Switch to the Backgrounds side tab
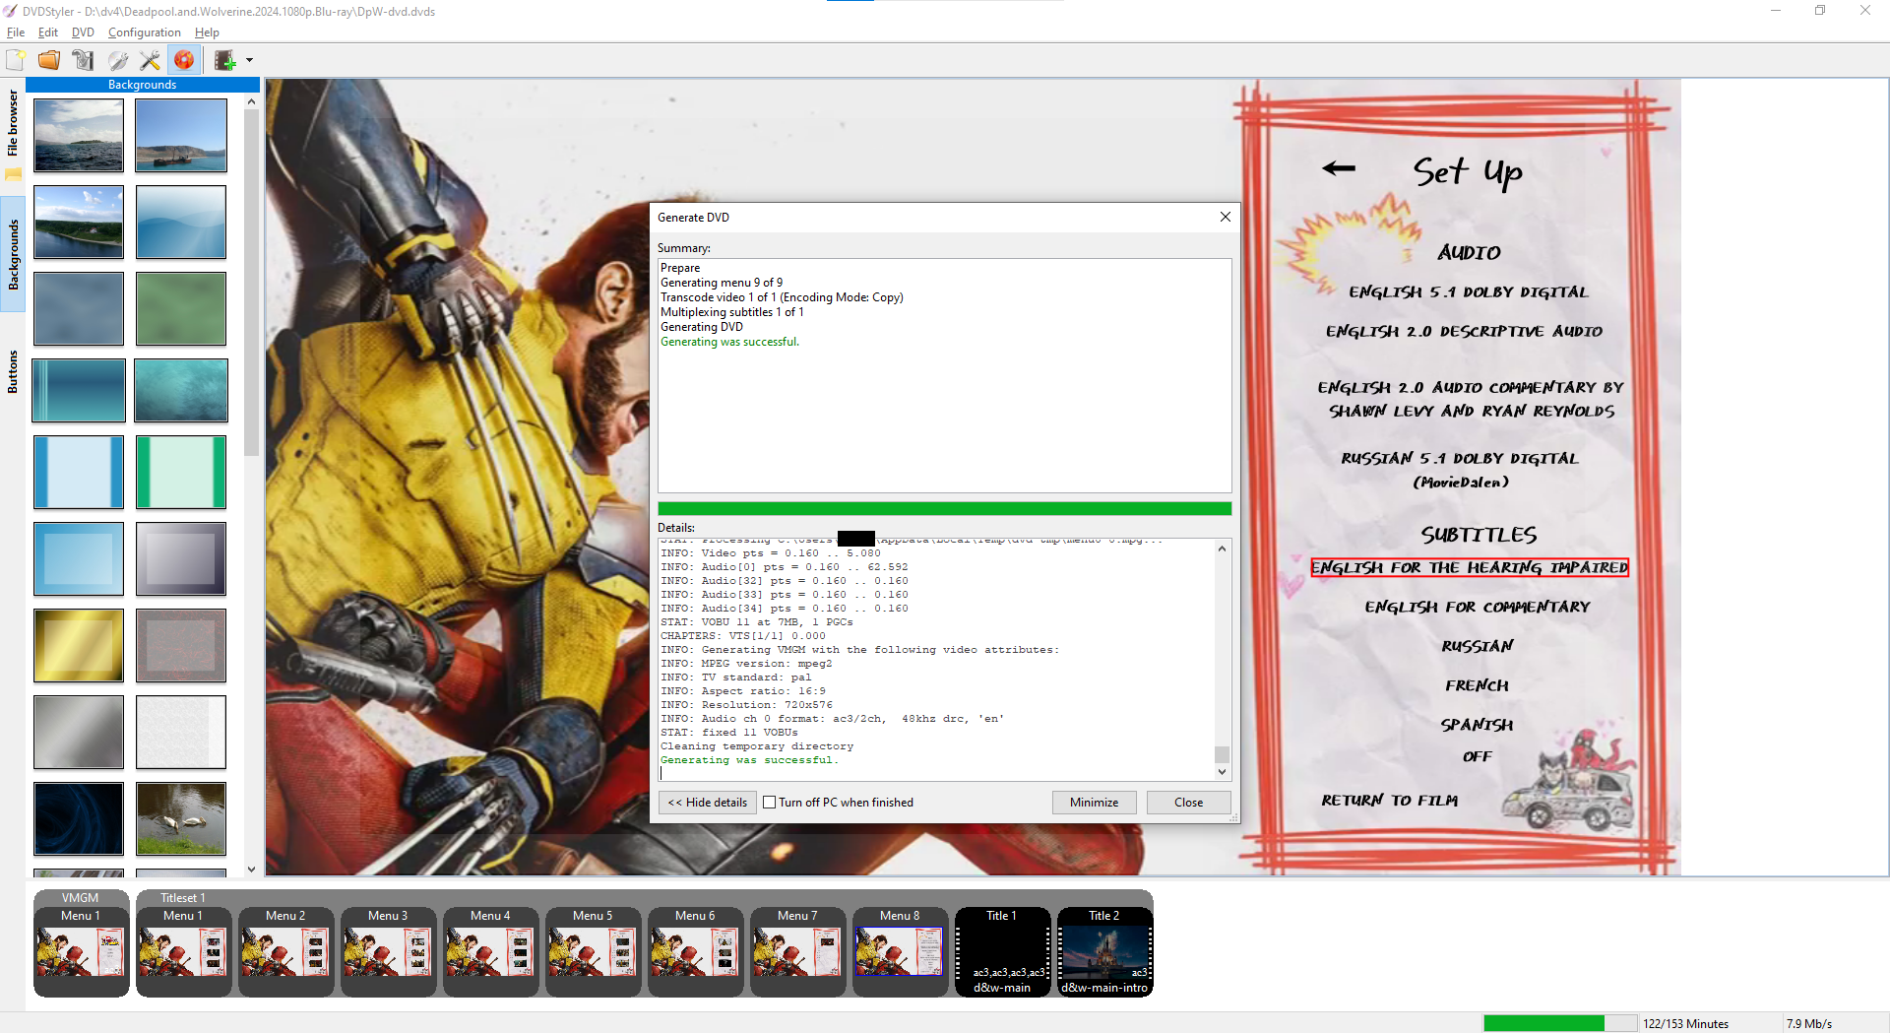 click(13, 254)
